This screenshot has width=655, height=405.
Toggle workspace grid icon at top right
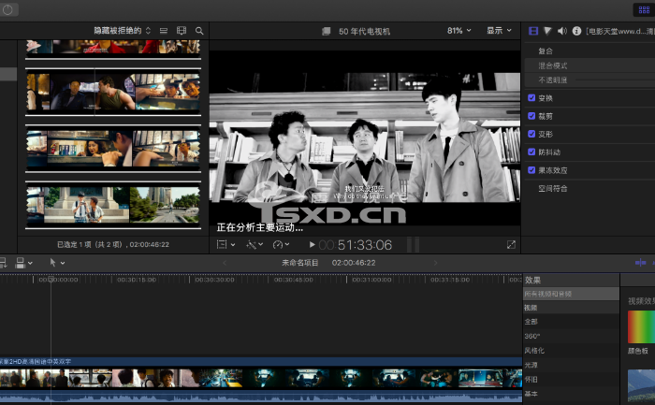pos(644,10)
